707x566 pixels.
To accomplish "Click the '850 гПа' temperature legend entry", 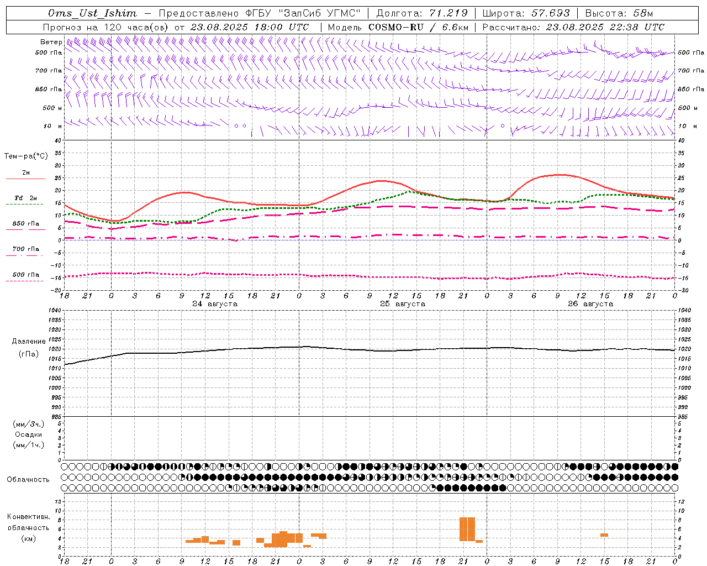I will [x=26, y=224].
